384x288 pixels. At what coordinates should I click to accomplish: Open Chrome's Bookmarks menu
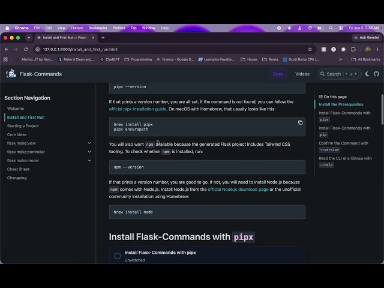(97, 28)
